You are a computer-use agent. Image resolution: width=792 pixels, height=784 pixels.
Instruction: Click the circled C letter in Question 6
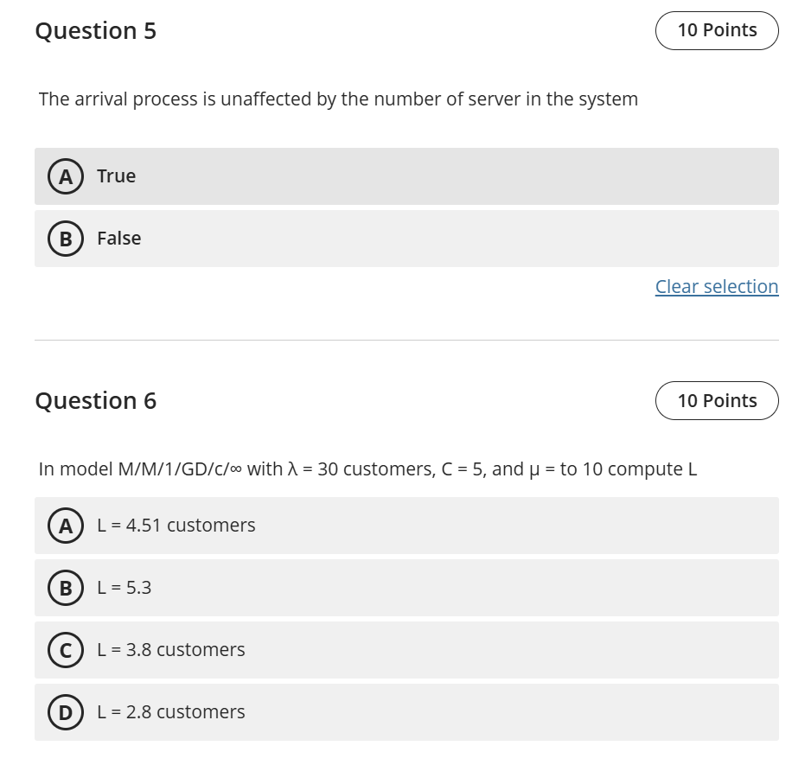pos(65,649)
